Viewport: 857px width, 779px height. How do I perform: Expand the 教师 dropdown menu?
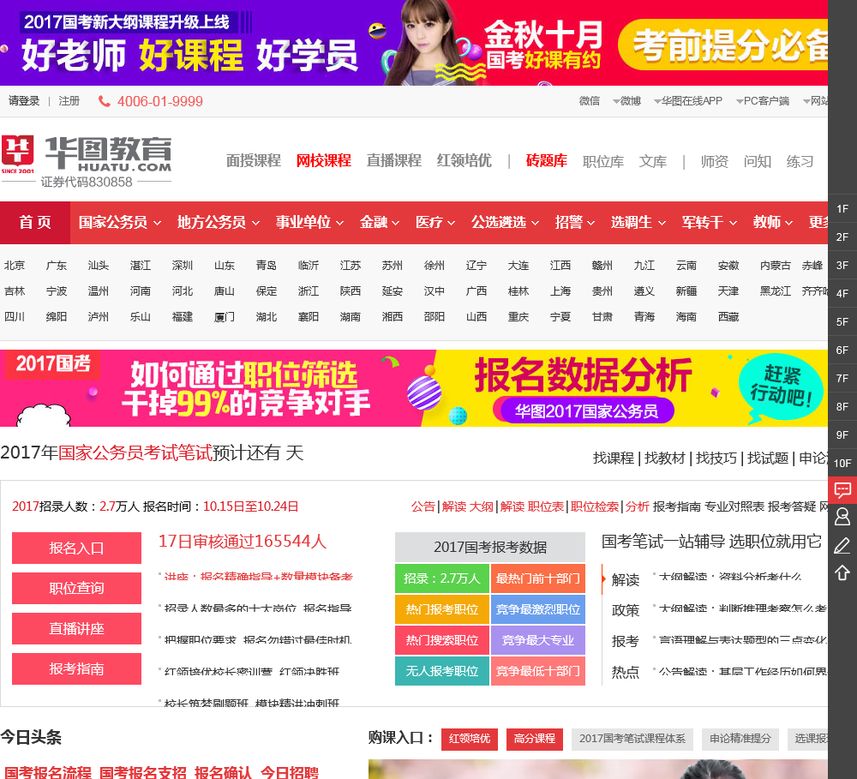pyautogui.click(x=772, y=223)
